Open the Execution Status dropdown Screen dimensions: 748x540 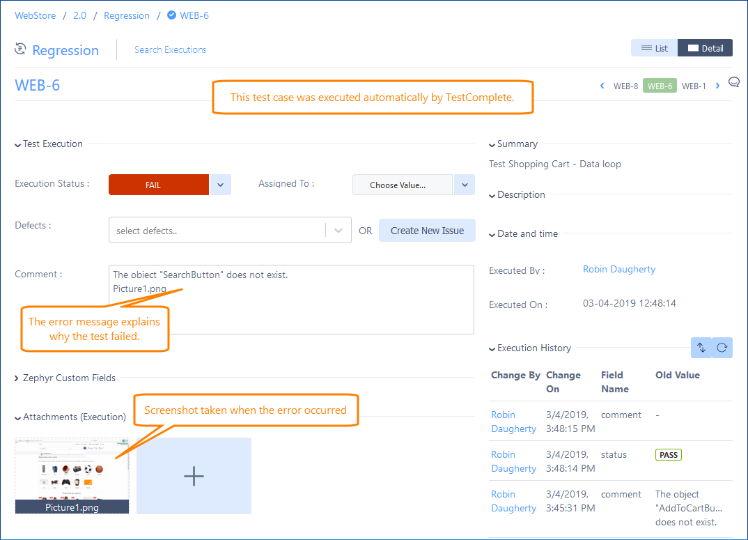click(x=220, y=185)
